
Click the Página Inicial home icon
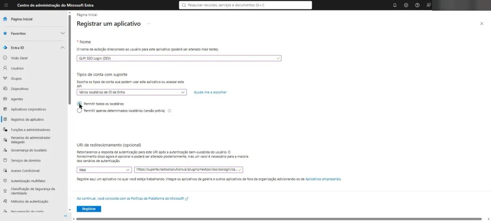[5, 19]
